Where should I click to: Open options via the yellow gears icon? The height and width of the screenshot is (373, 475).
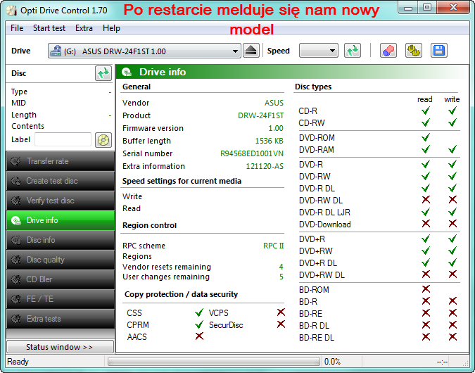[414, 51]
